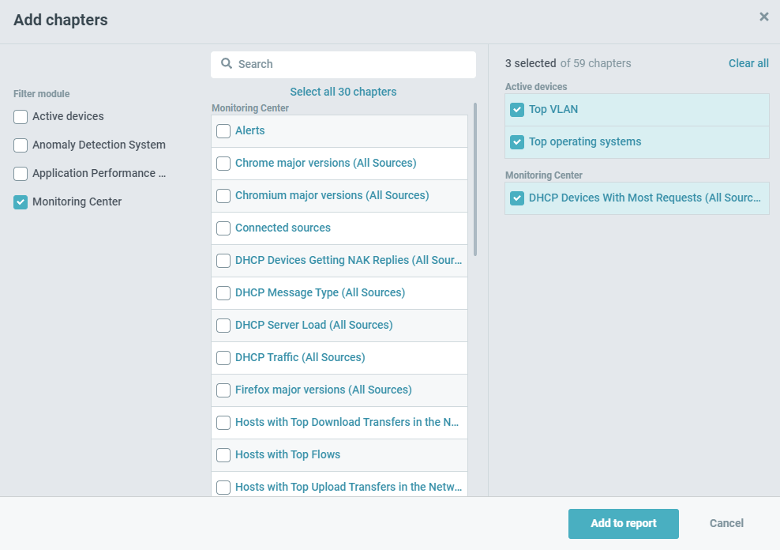Viewport: 780px width, 550px height.
Task: Close the Add chapters dialog
Action: click(763, 17)
